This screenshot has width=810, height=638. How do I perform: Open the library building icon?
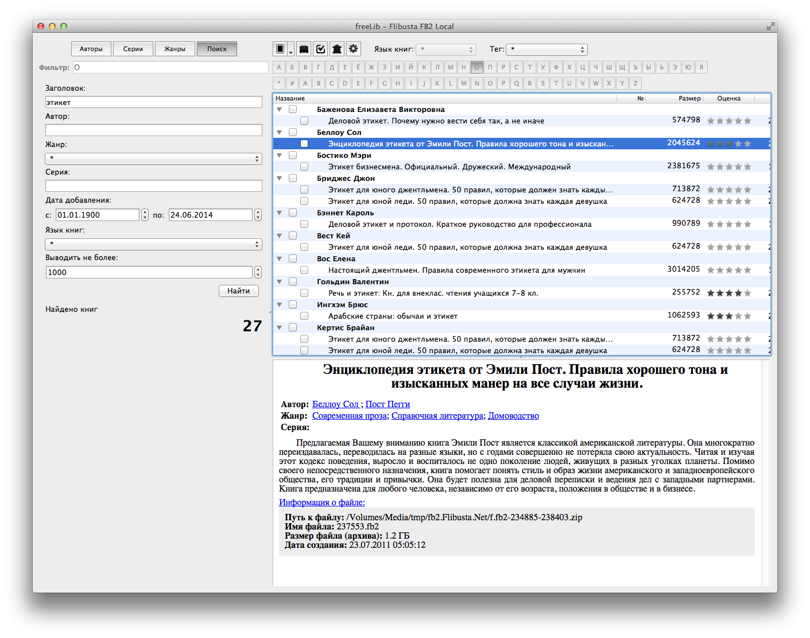click(337, 49)
